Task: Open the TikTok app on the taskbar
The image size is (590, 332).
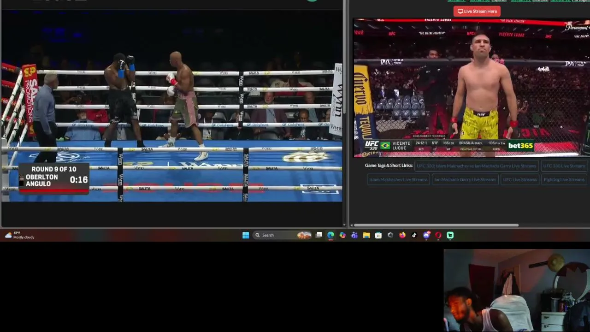Action: click(x=414, y=235)
